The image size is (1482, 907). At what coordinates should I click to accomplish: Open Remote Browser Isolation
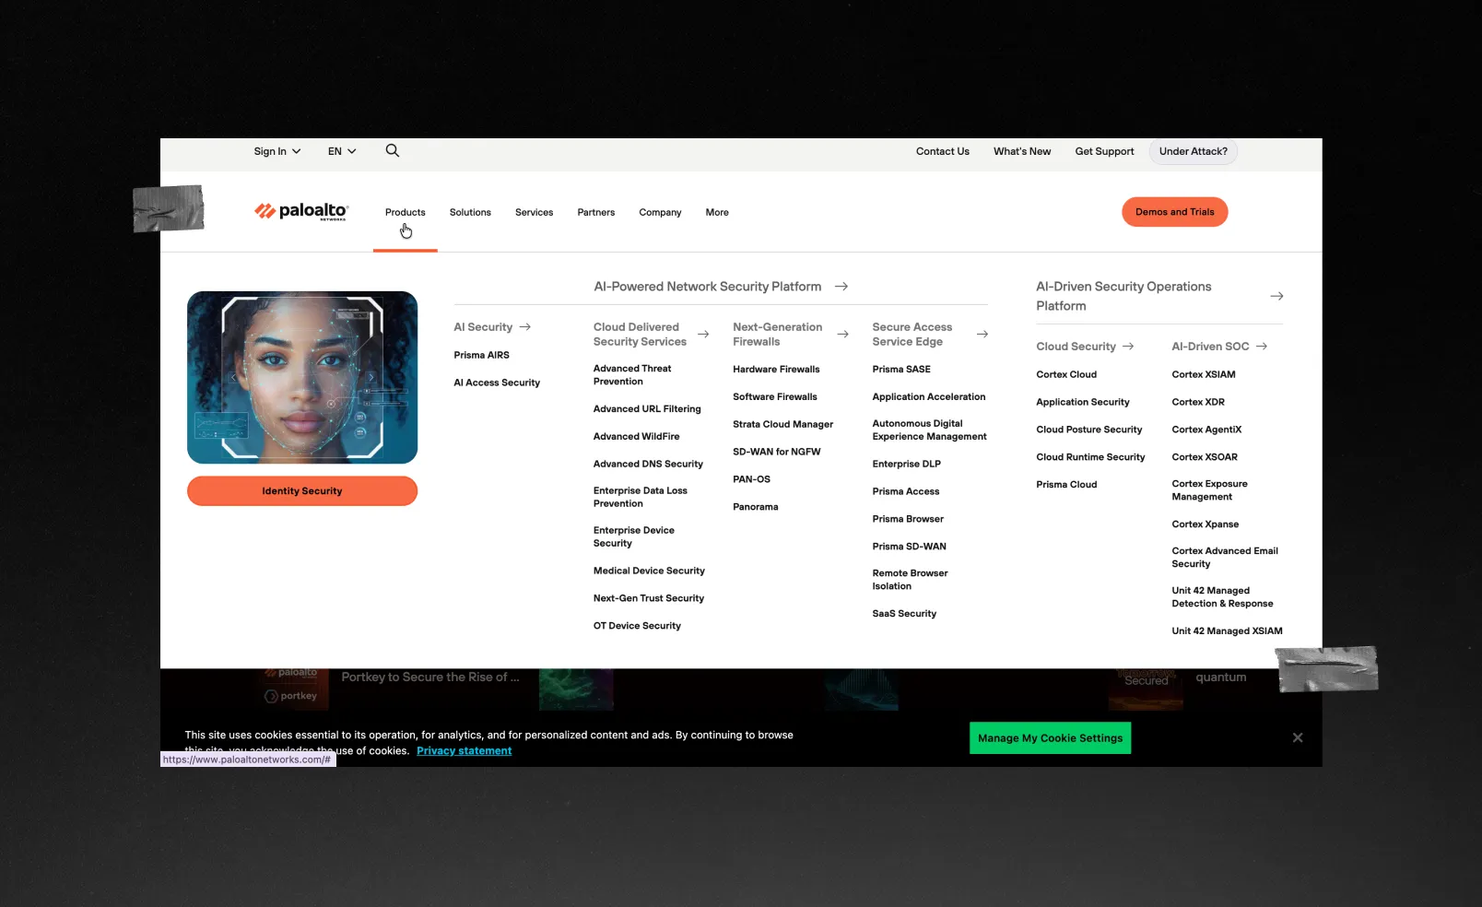click(x=911, y=580)
